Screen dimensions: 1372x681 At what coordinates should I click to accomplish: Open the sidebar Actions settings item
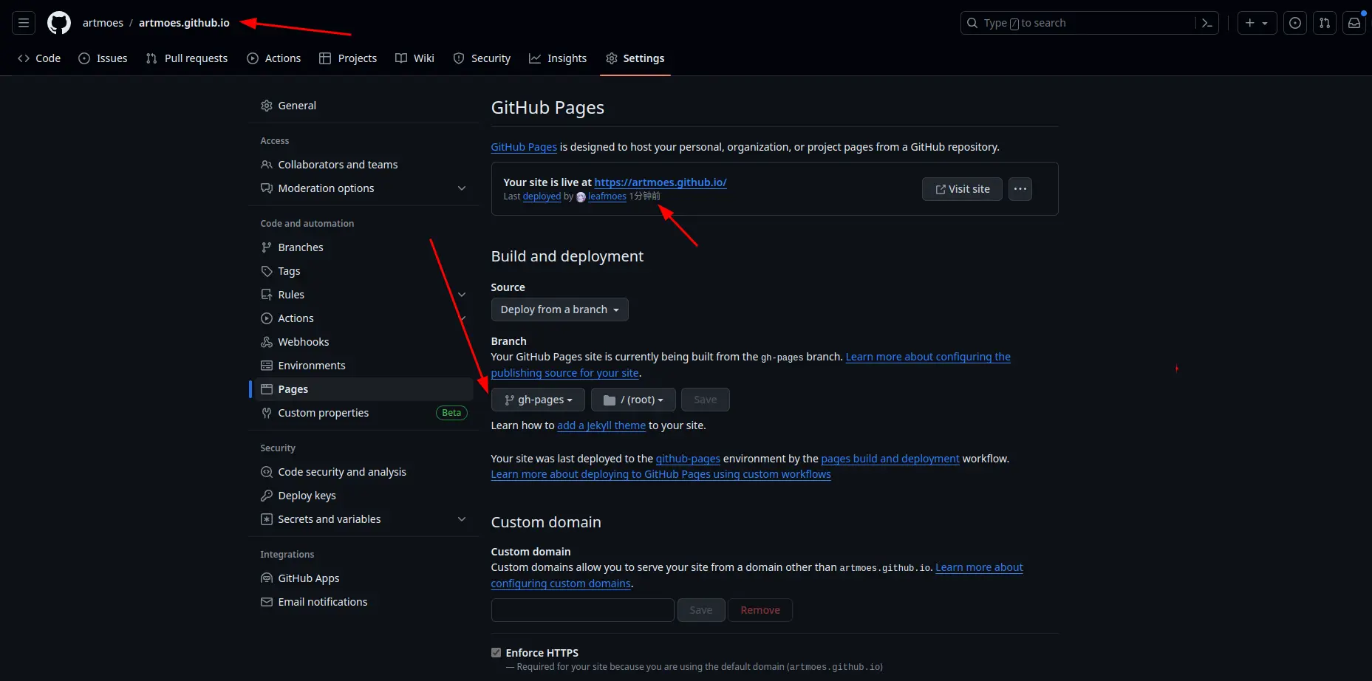(x=364, y=318)
